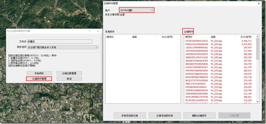Click the cloud attachment list scrollbar thumb
Screen dimensions: 266x124
(x=258, y=49)
